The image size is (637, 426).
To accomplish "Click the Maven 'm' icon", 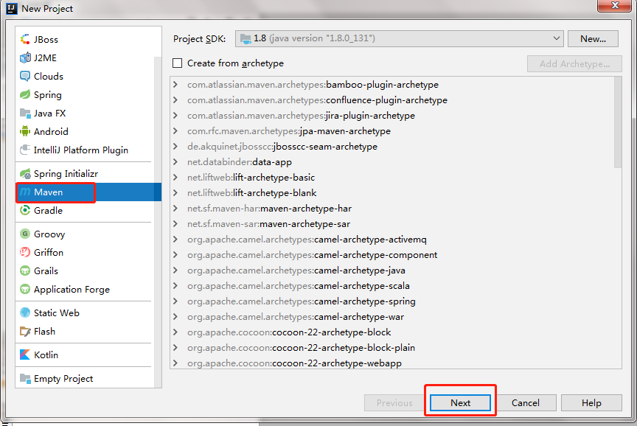I will tap(25, 192).
